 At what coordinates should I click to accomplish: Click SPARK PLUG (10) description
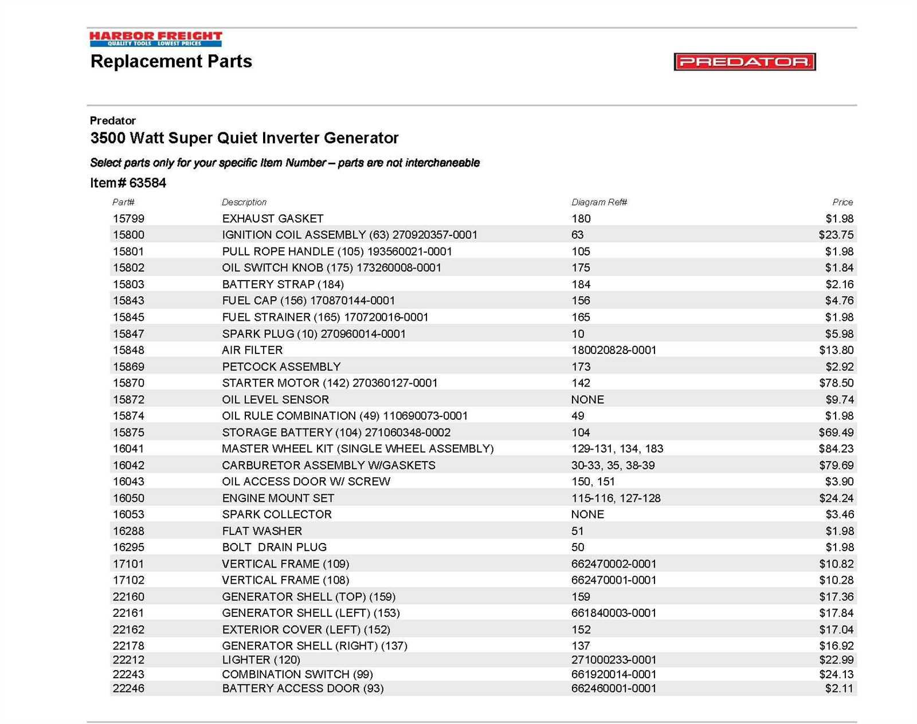click(314, 334)
